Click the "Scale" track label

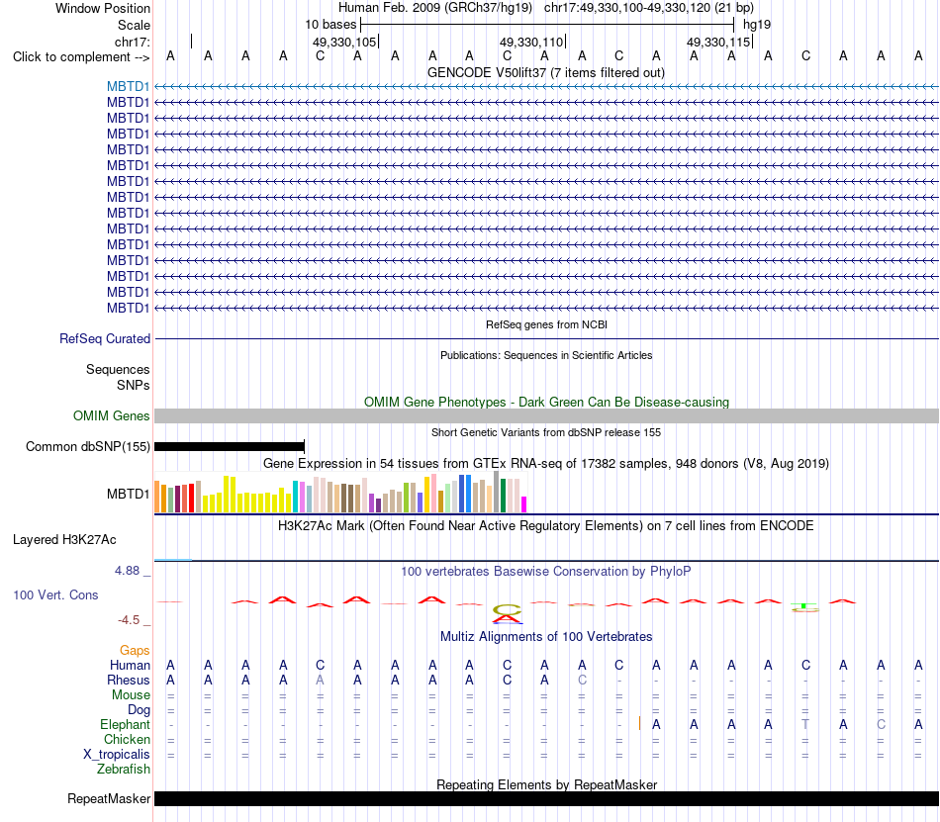pos(134,25)
